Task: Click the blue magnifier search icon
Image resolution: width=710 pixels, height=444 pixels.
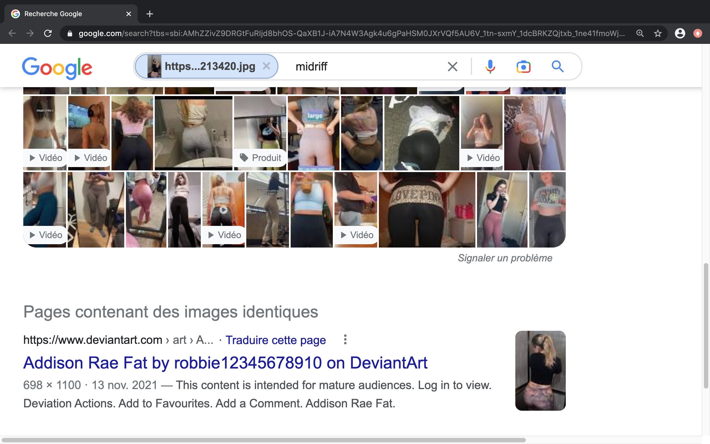Action: pos(557,67)
